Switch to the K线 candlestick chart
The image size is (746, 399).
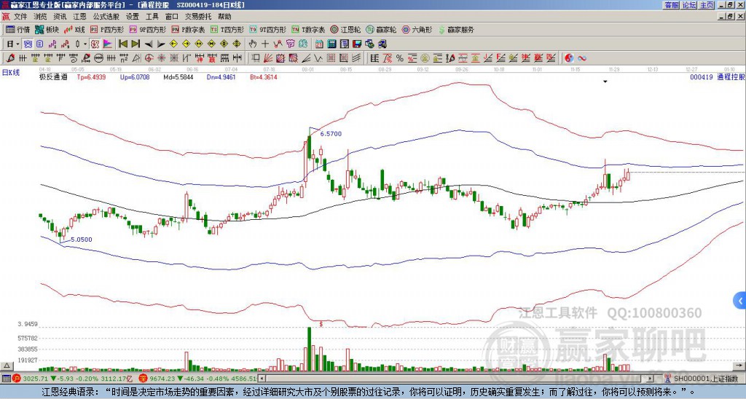point(74,29)
